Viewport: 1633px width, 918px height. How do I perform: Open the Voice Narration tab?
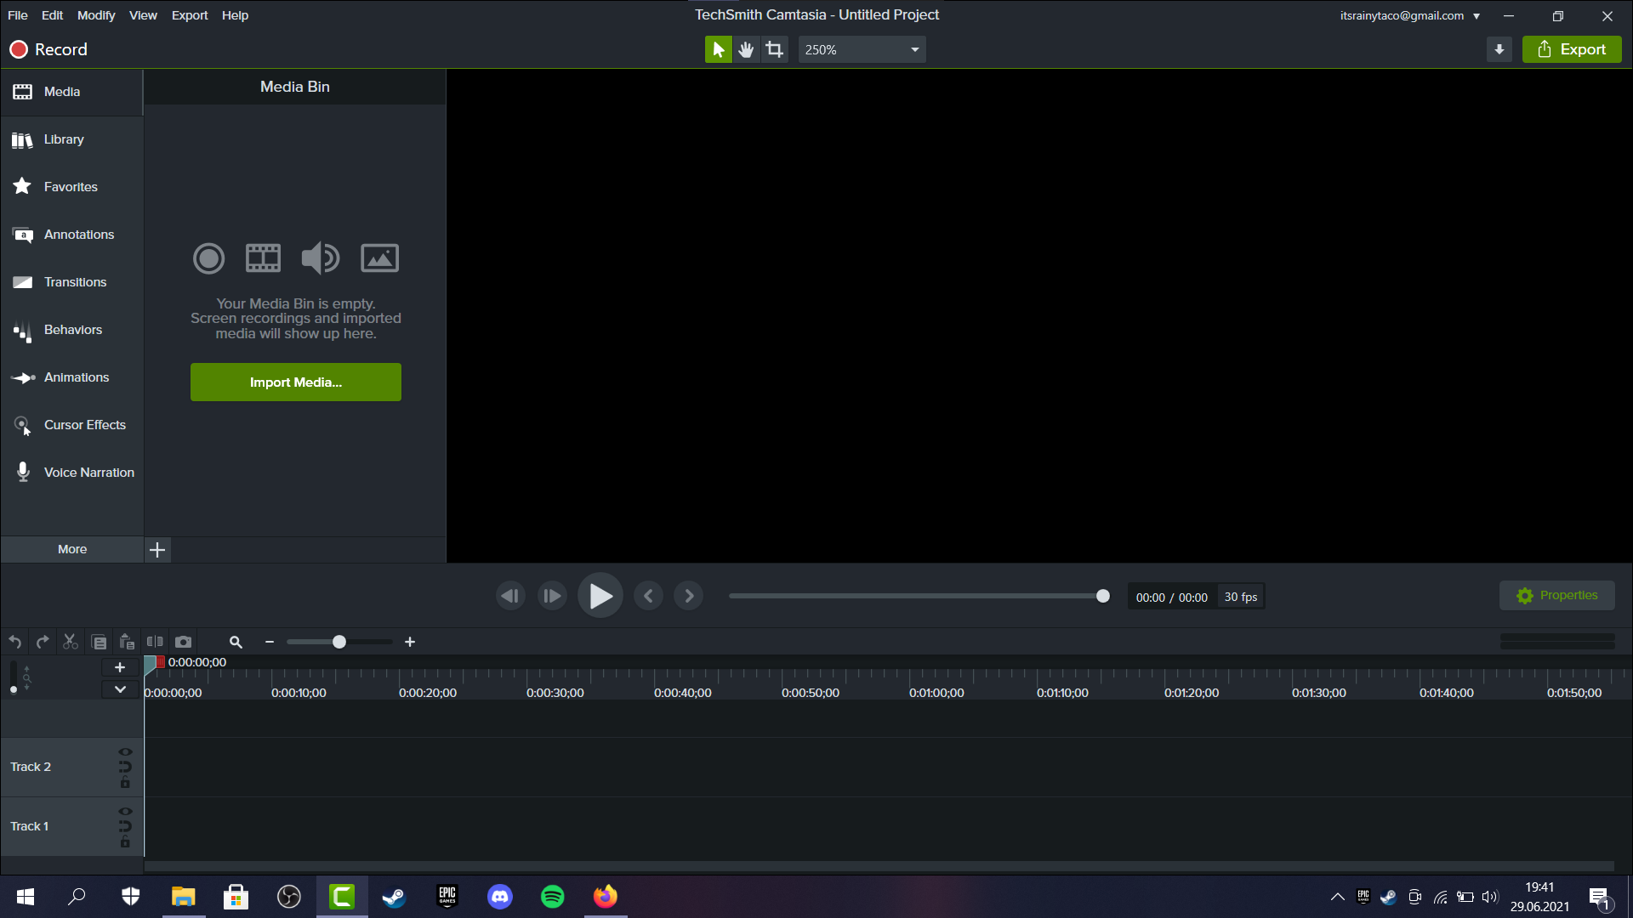click(x=72, y=473)
